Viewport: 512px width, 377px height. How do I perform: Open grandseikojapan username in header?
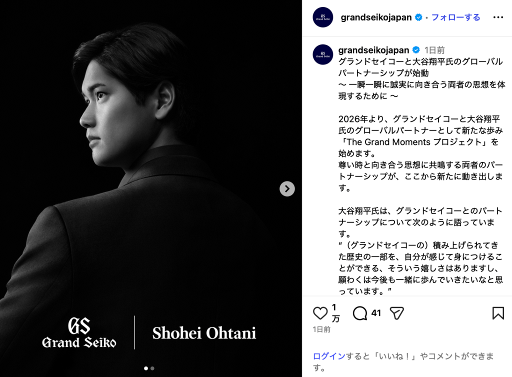click(x=376, y=17)
